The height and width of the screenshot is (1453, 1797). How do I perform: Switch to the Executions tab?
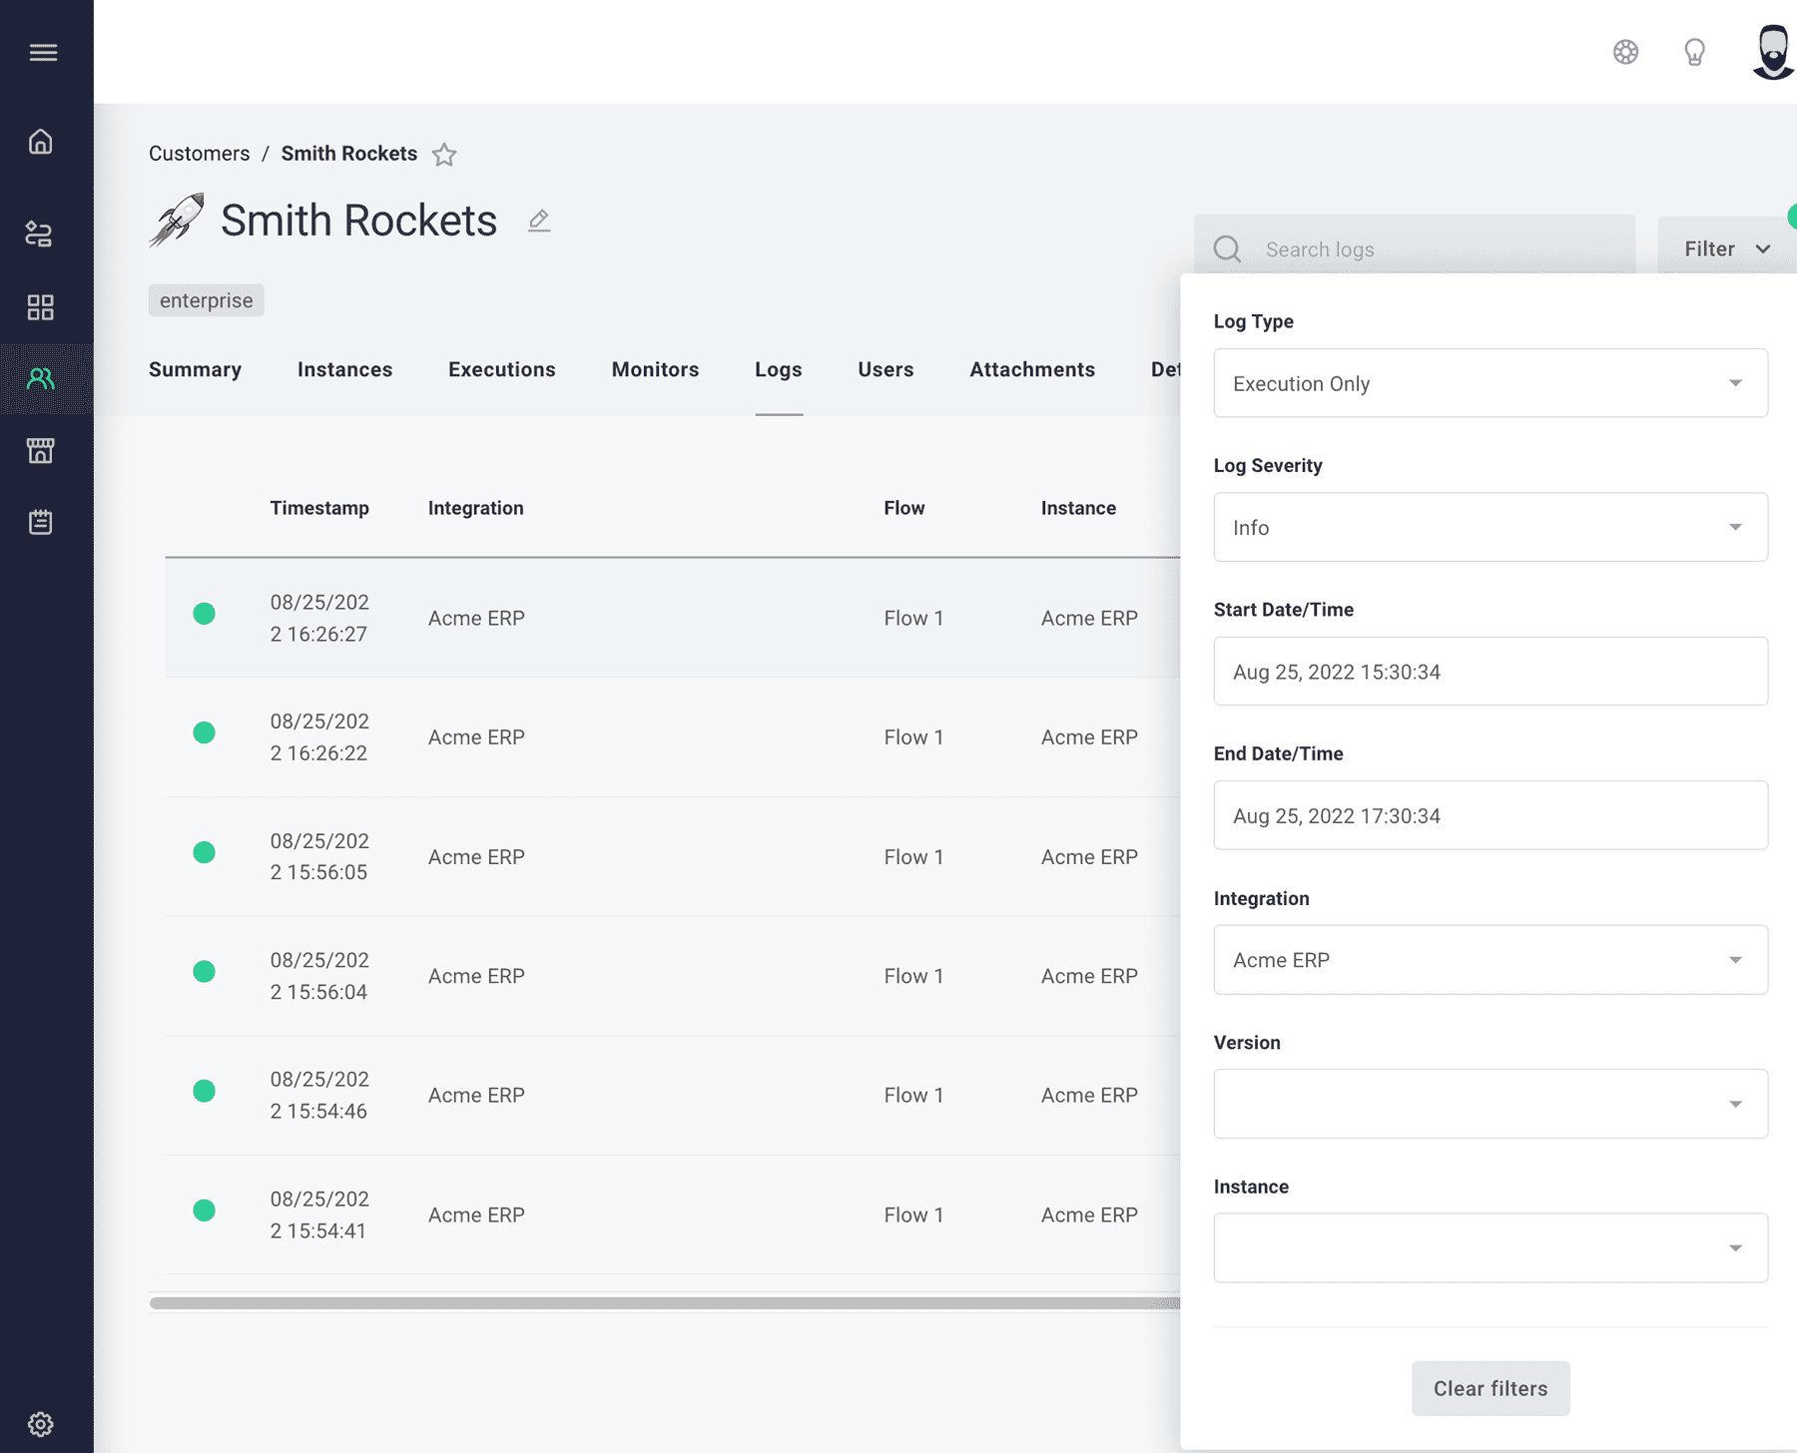click(x=502, y=369)
